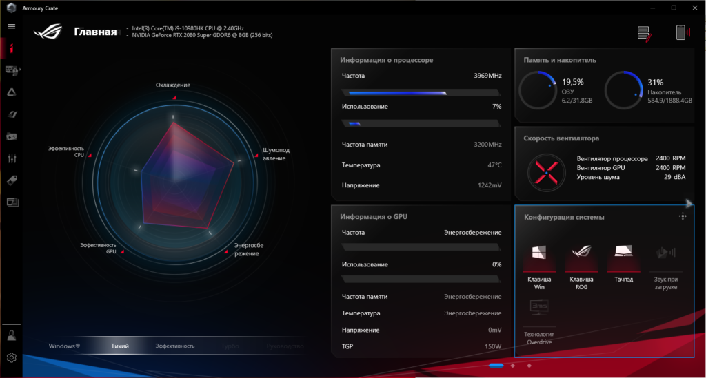The height and width of the screenshot is (378, 706).
Task: Click Уровень шума 29 dBA row
Action: pos(631,177)
